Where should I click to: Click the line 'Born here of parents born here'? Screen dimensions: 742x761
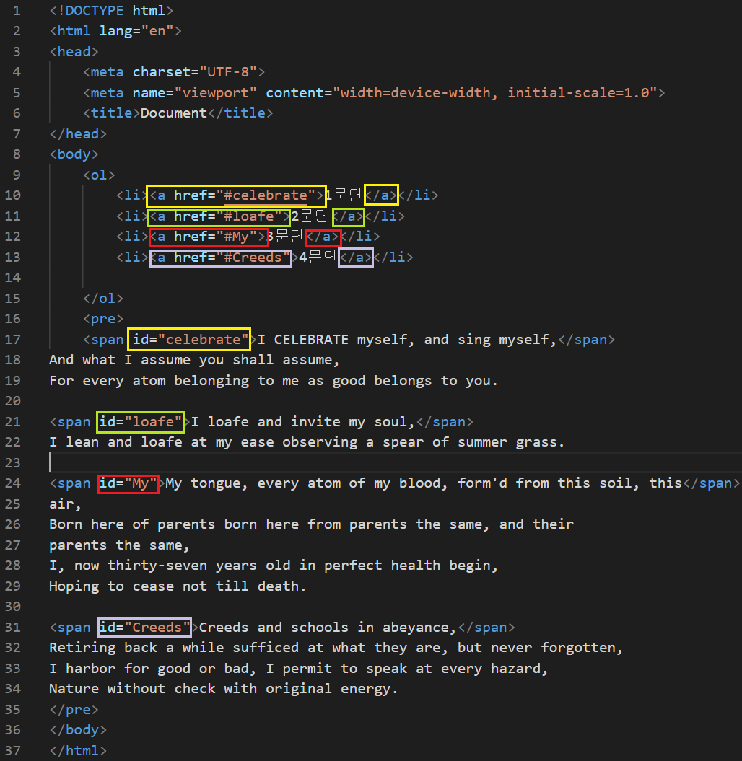click(311, 524)
